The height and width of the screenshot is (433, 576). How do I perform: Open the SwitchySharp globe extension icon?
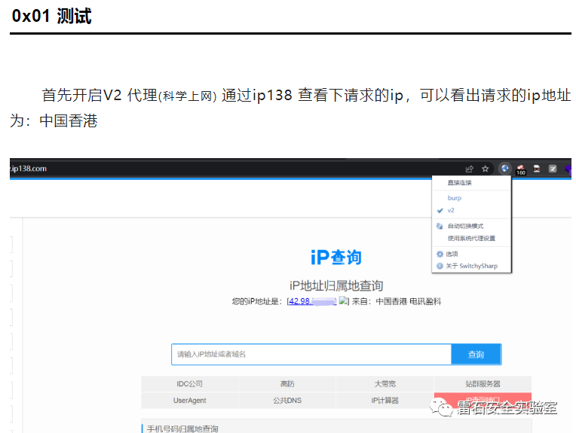[505, 169]
